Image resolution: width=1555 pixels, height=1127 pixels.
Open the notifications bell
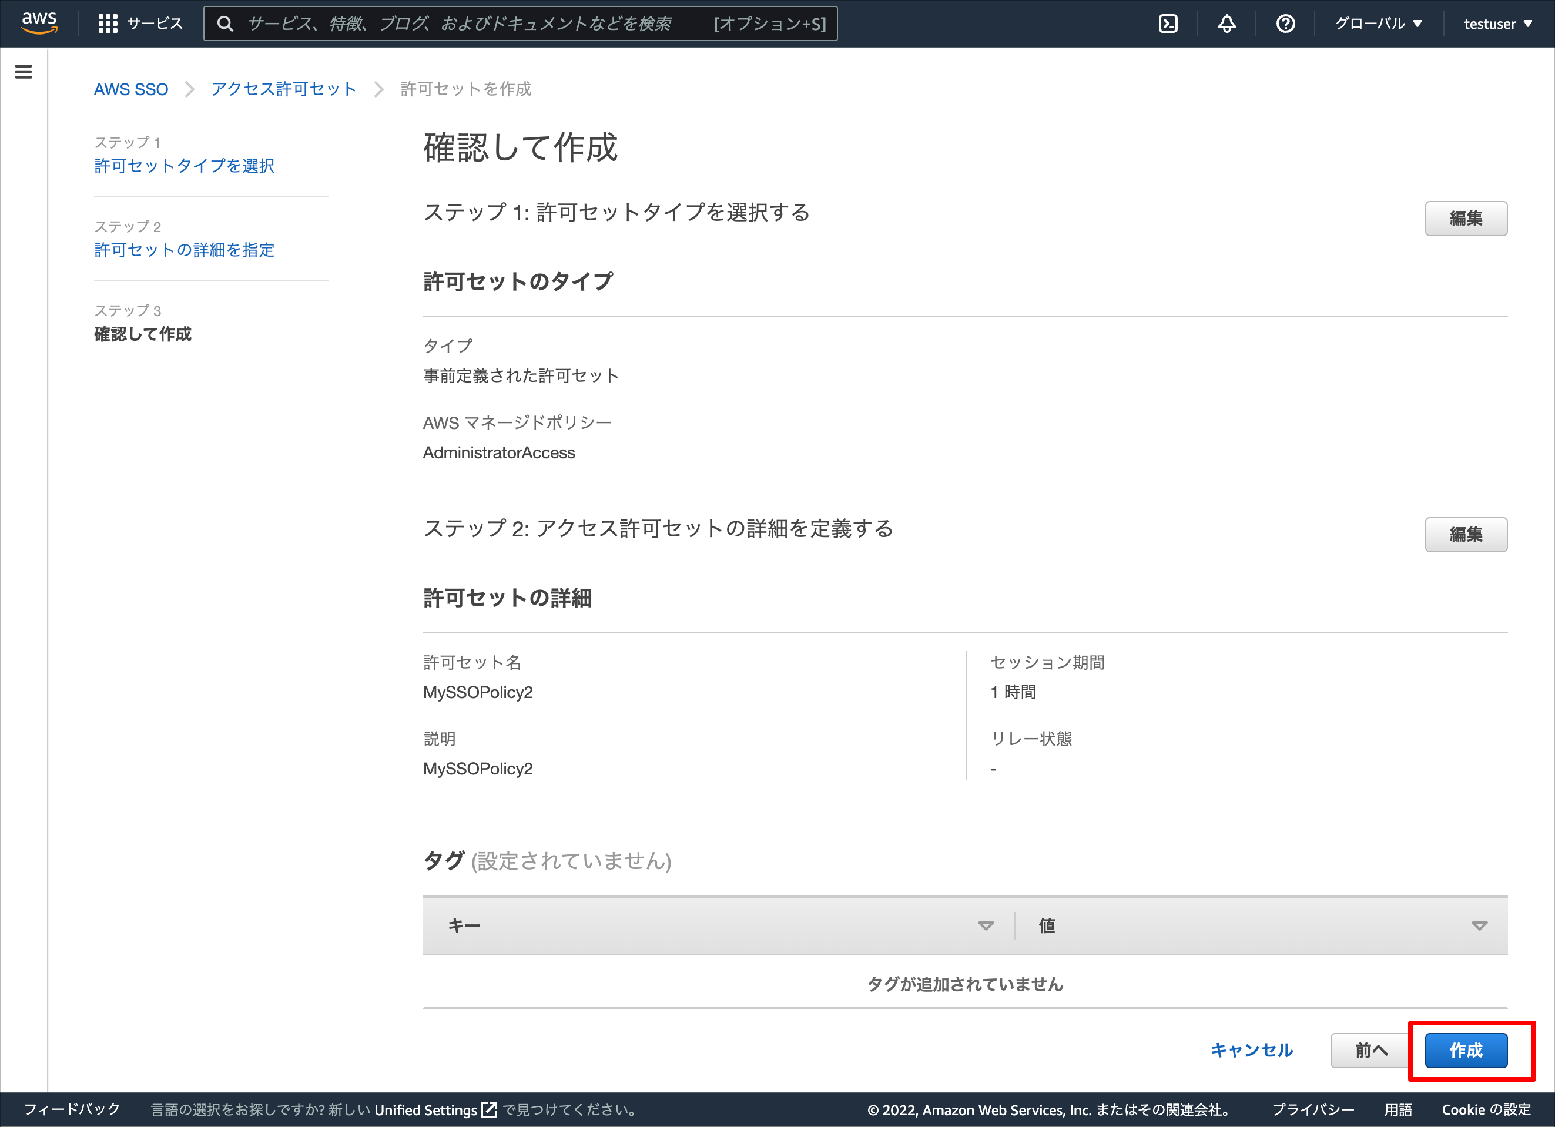click(1226, 24)
